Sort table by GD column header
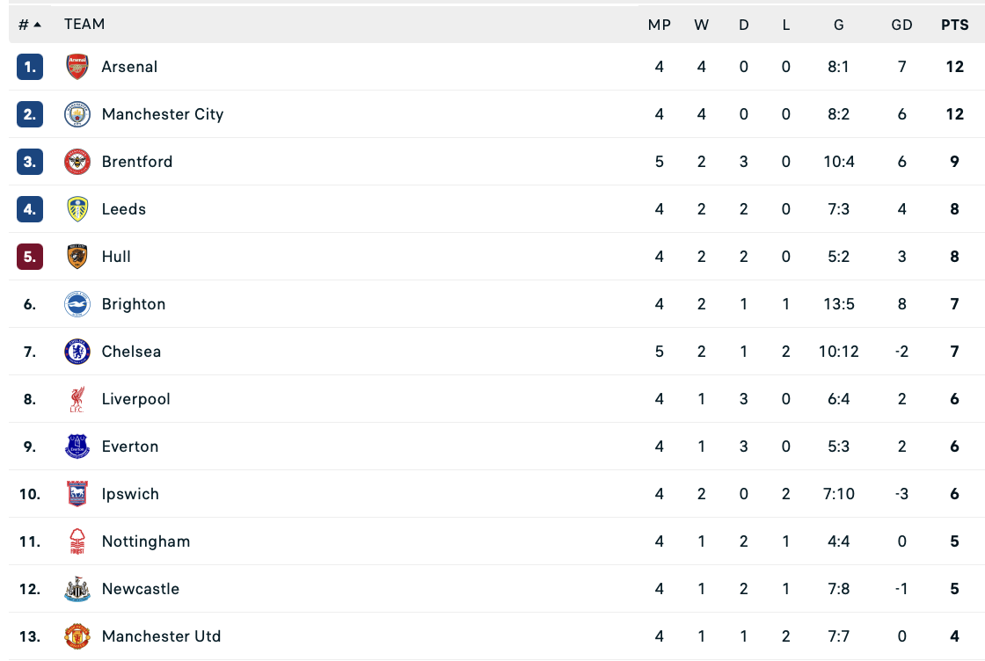This screenshot has height=661, width=985. pyautogui.click(x=901, y=25)
